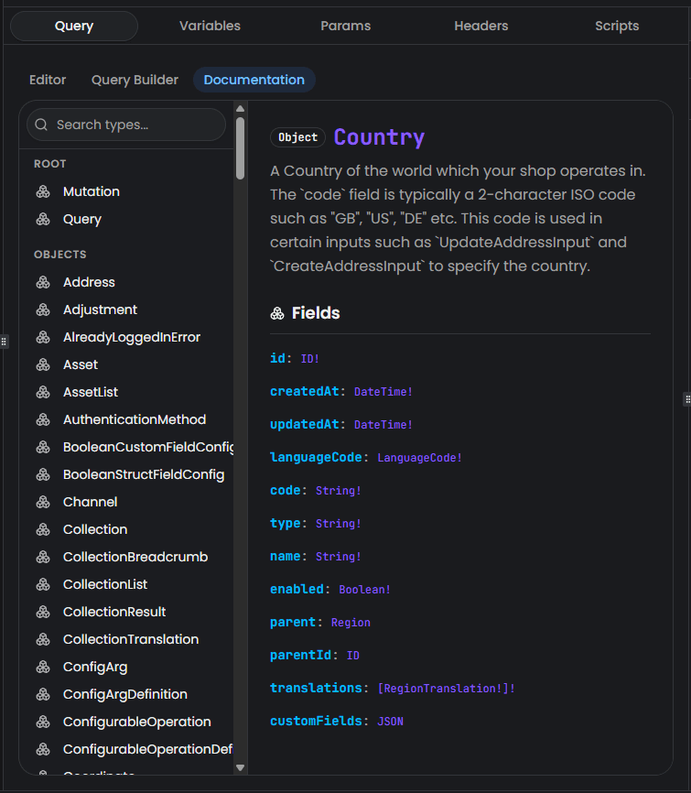The image size is (691, 793).
Task: Click the search magnifier icon
Action: (41, 125)
